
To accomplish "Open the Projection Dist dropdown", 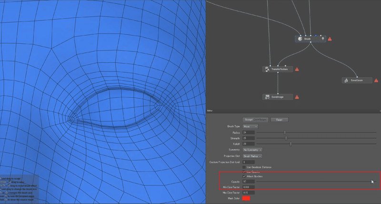I will coord(252,156).
